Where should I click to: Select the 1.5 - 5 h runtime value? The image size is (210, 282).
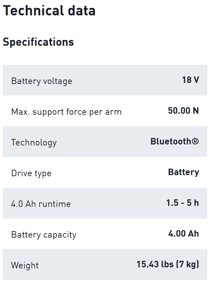[x=182, y=203]
